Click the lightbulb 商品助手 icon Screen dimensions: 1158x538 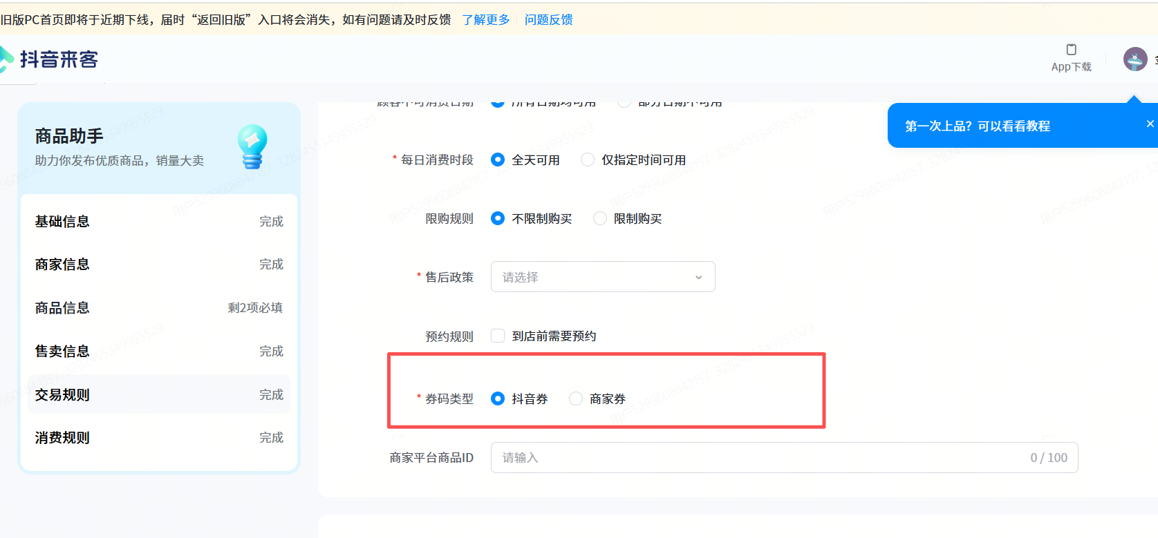252,146
